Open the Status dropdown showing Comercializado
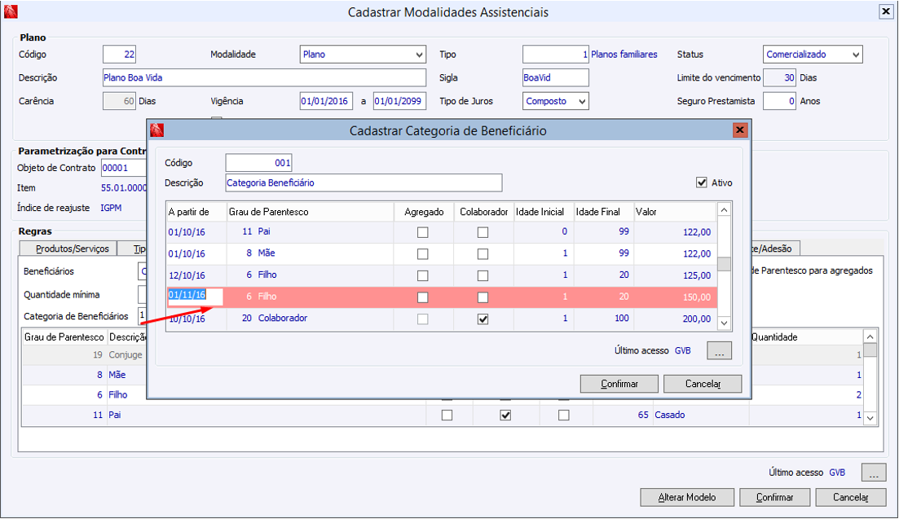The image size is (899, 519). [855, 55]
